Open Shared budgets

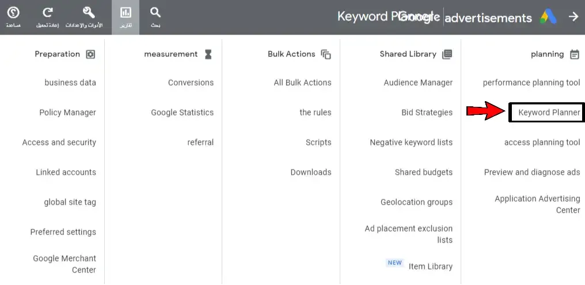pyautogui.click(x=424, y=172)
